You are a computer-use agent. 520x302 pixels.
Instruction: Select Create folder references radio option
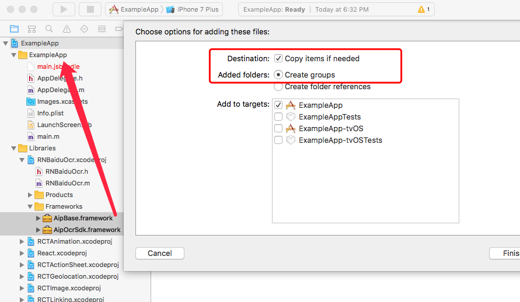[x=278, y=87]
